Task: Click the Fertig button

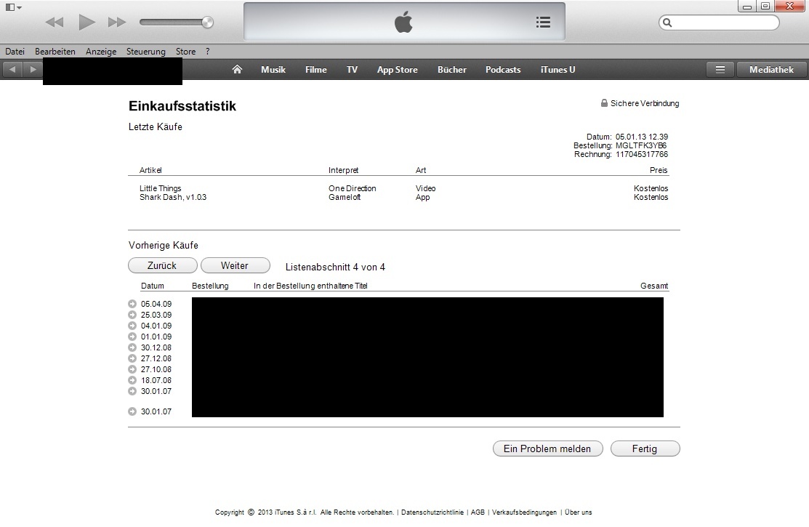Action: [645, 448]
